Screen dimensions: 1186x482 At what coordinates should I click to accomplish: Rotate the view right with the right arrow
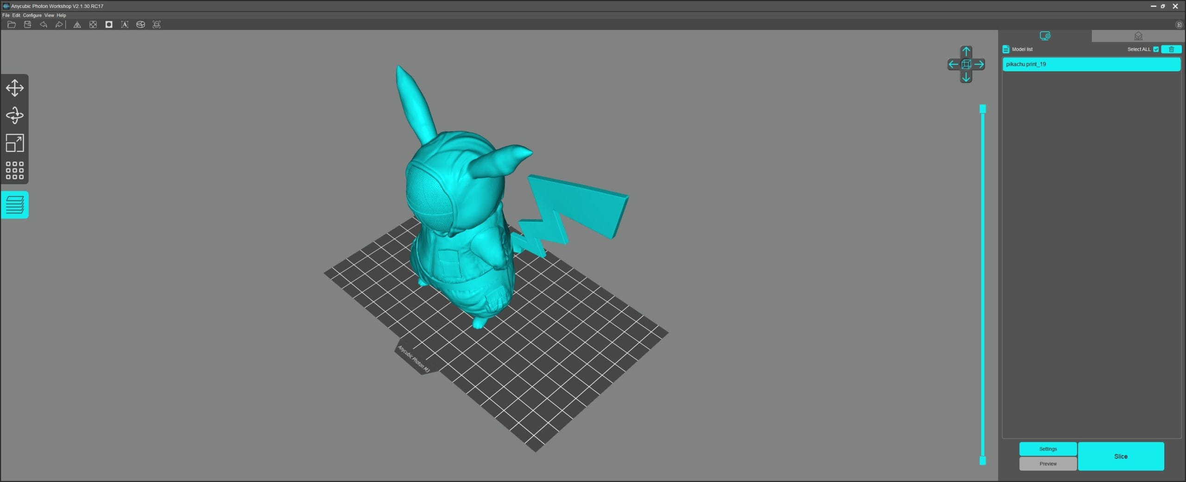tap(979, 64)
